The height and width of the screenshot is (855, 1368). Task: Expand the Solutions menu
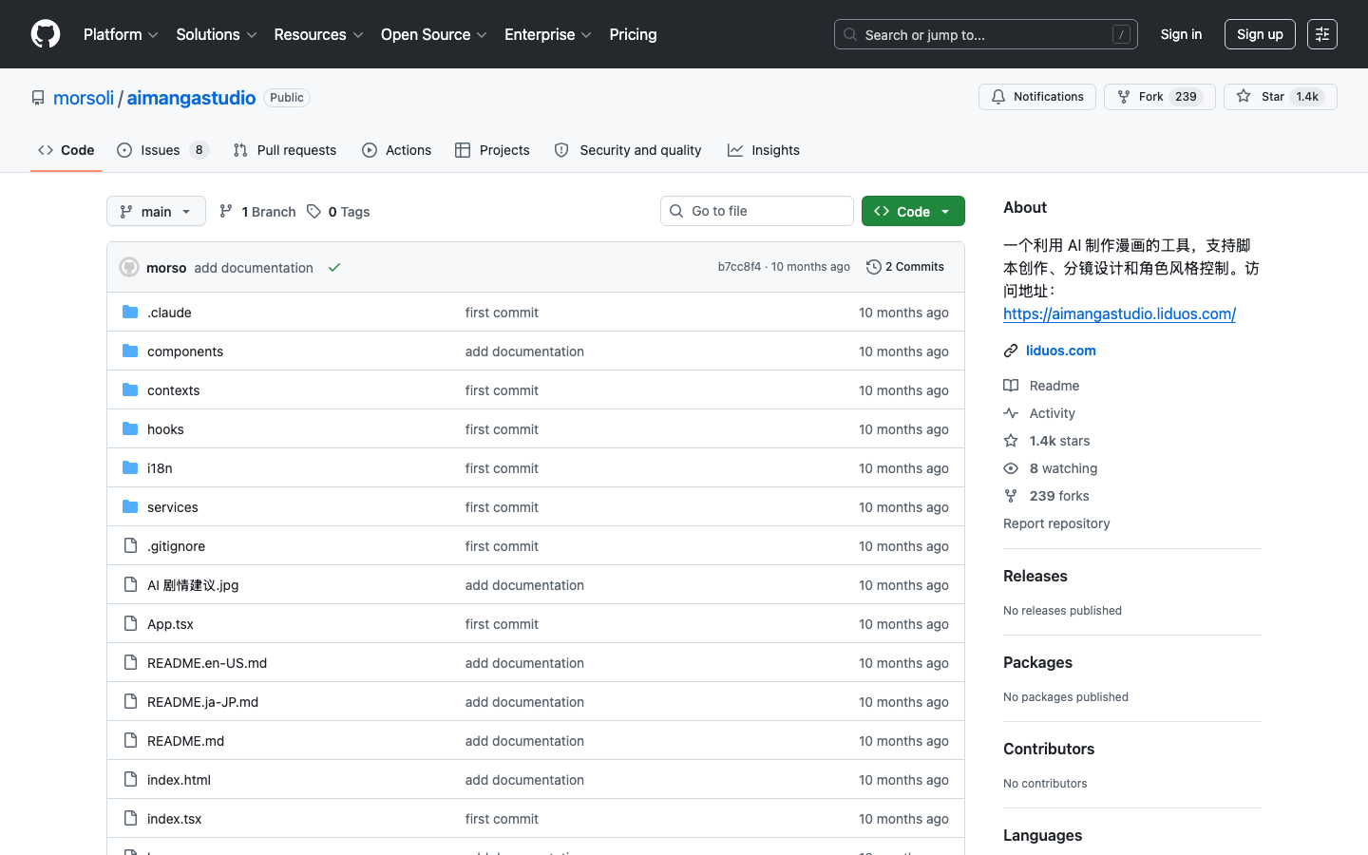tap(217, 34)
